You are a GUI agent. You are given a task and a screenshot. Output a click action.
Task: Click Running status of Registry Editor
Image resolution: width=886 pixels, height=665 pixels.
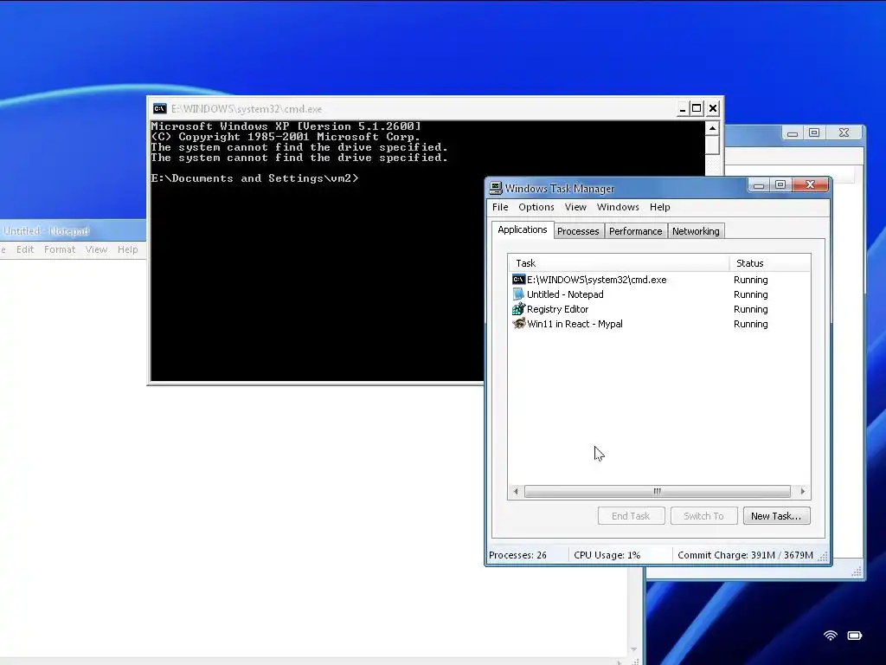(x=750, y=309)
